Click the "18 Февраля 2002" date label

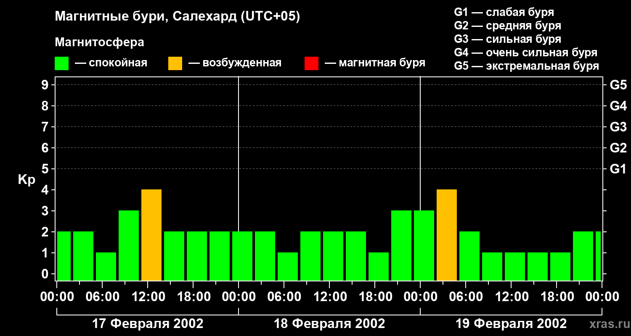click(329, 324)
